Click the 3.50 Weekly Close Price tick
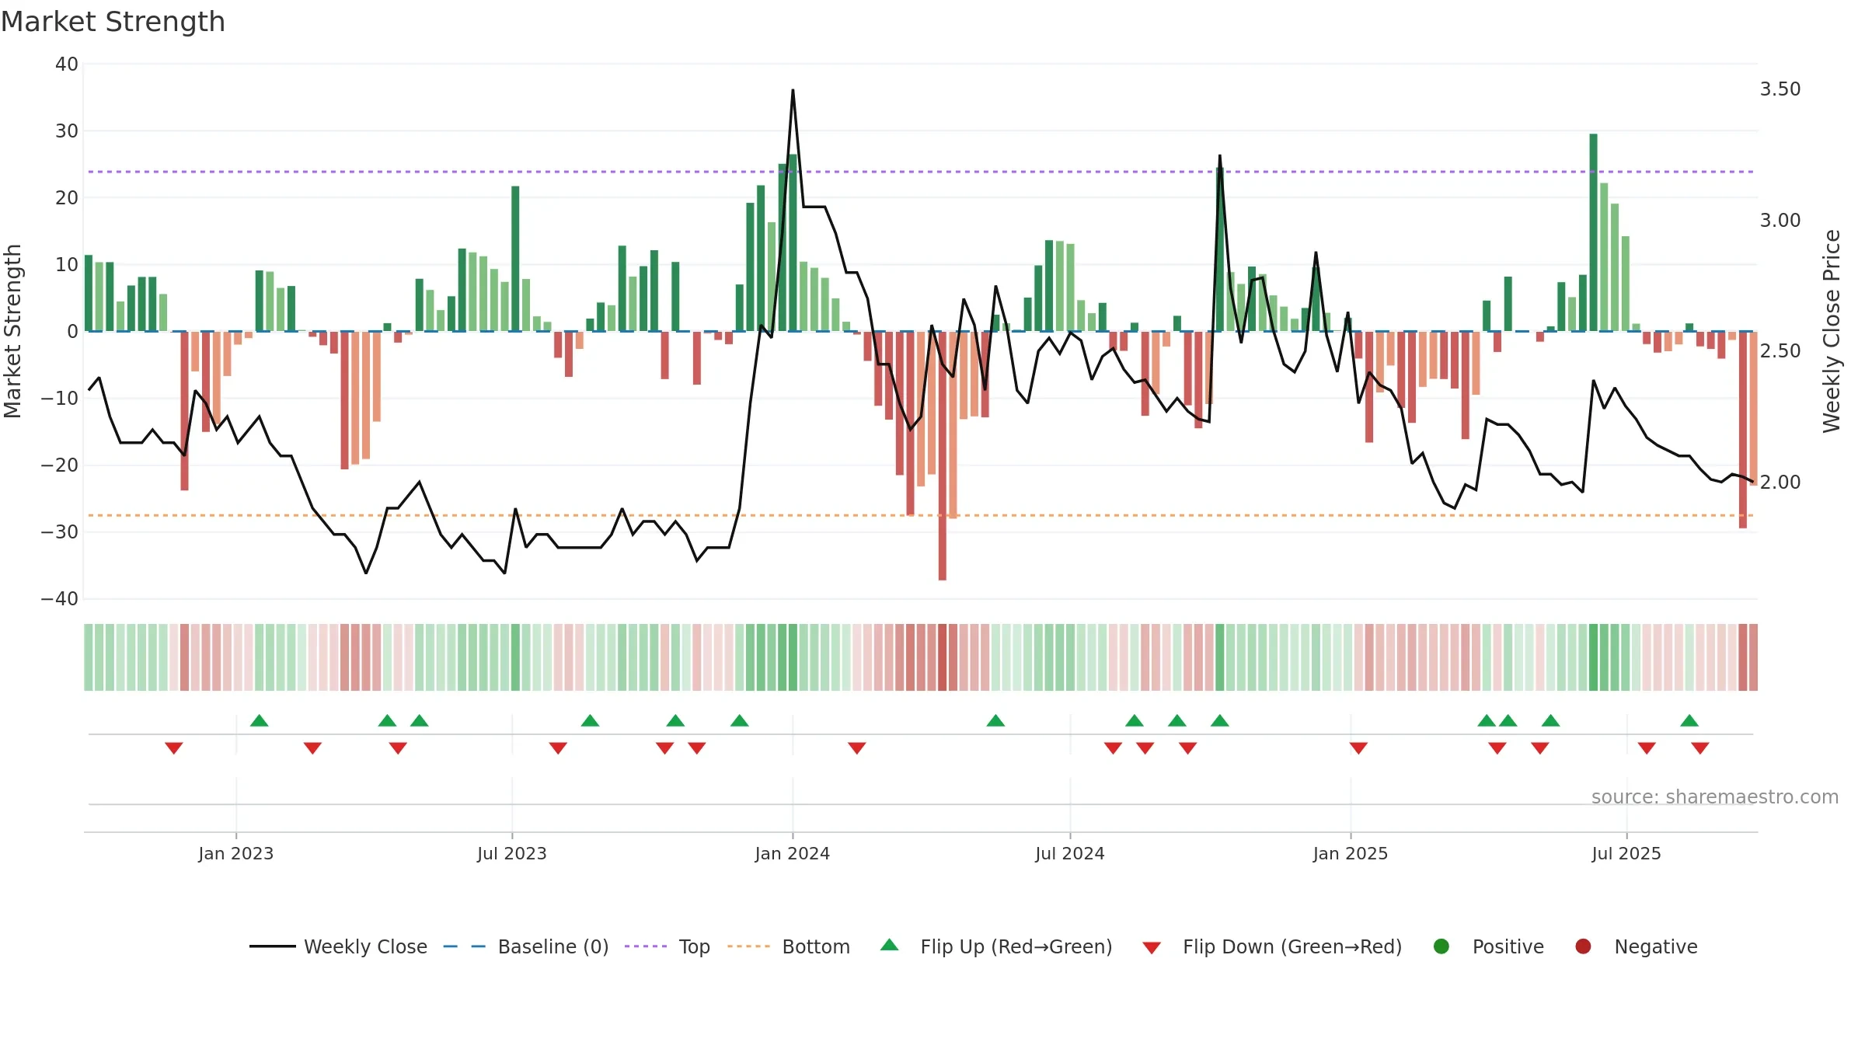The height and width of the screenshot is (1049, 1865). point(1780,89)
